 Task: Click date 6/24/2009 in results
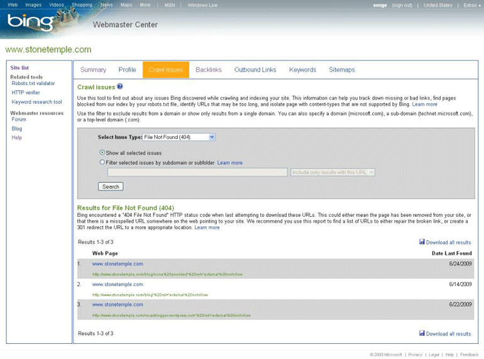(460, 263)
